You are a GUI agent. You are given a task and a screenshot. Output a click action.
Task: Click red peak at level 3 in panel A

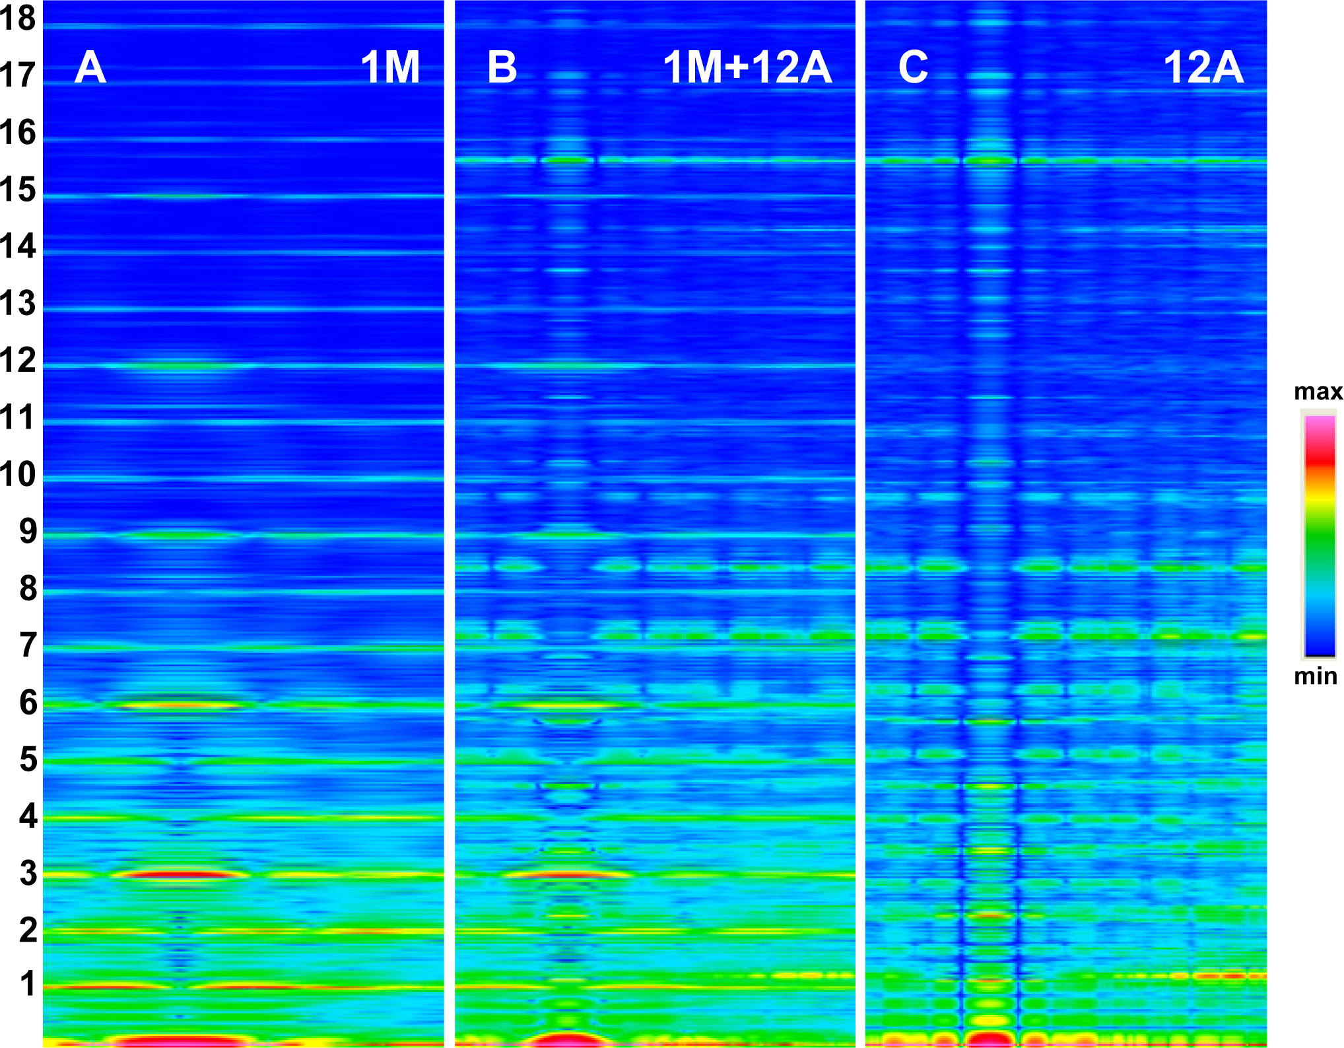click(x=178, y=874)
